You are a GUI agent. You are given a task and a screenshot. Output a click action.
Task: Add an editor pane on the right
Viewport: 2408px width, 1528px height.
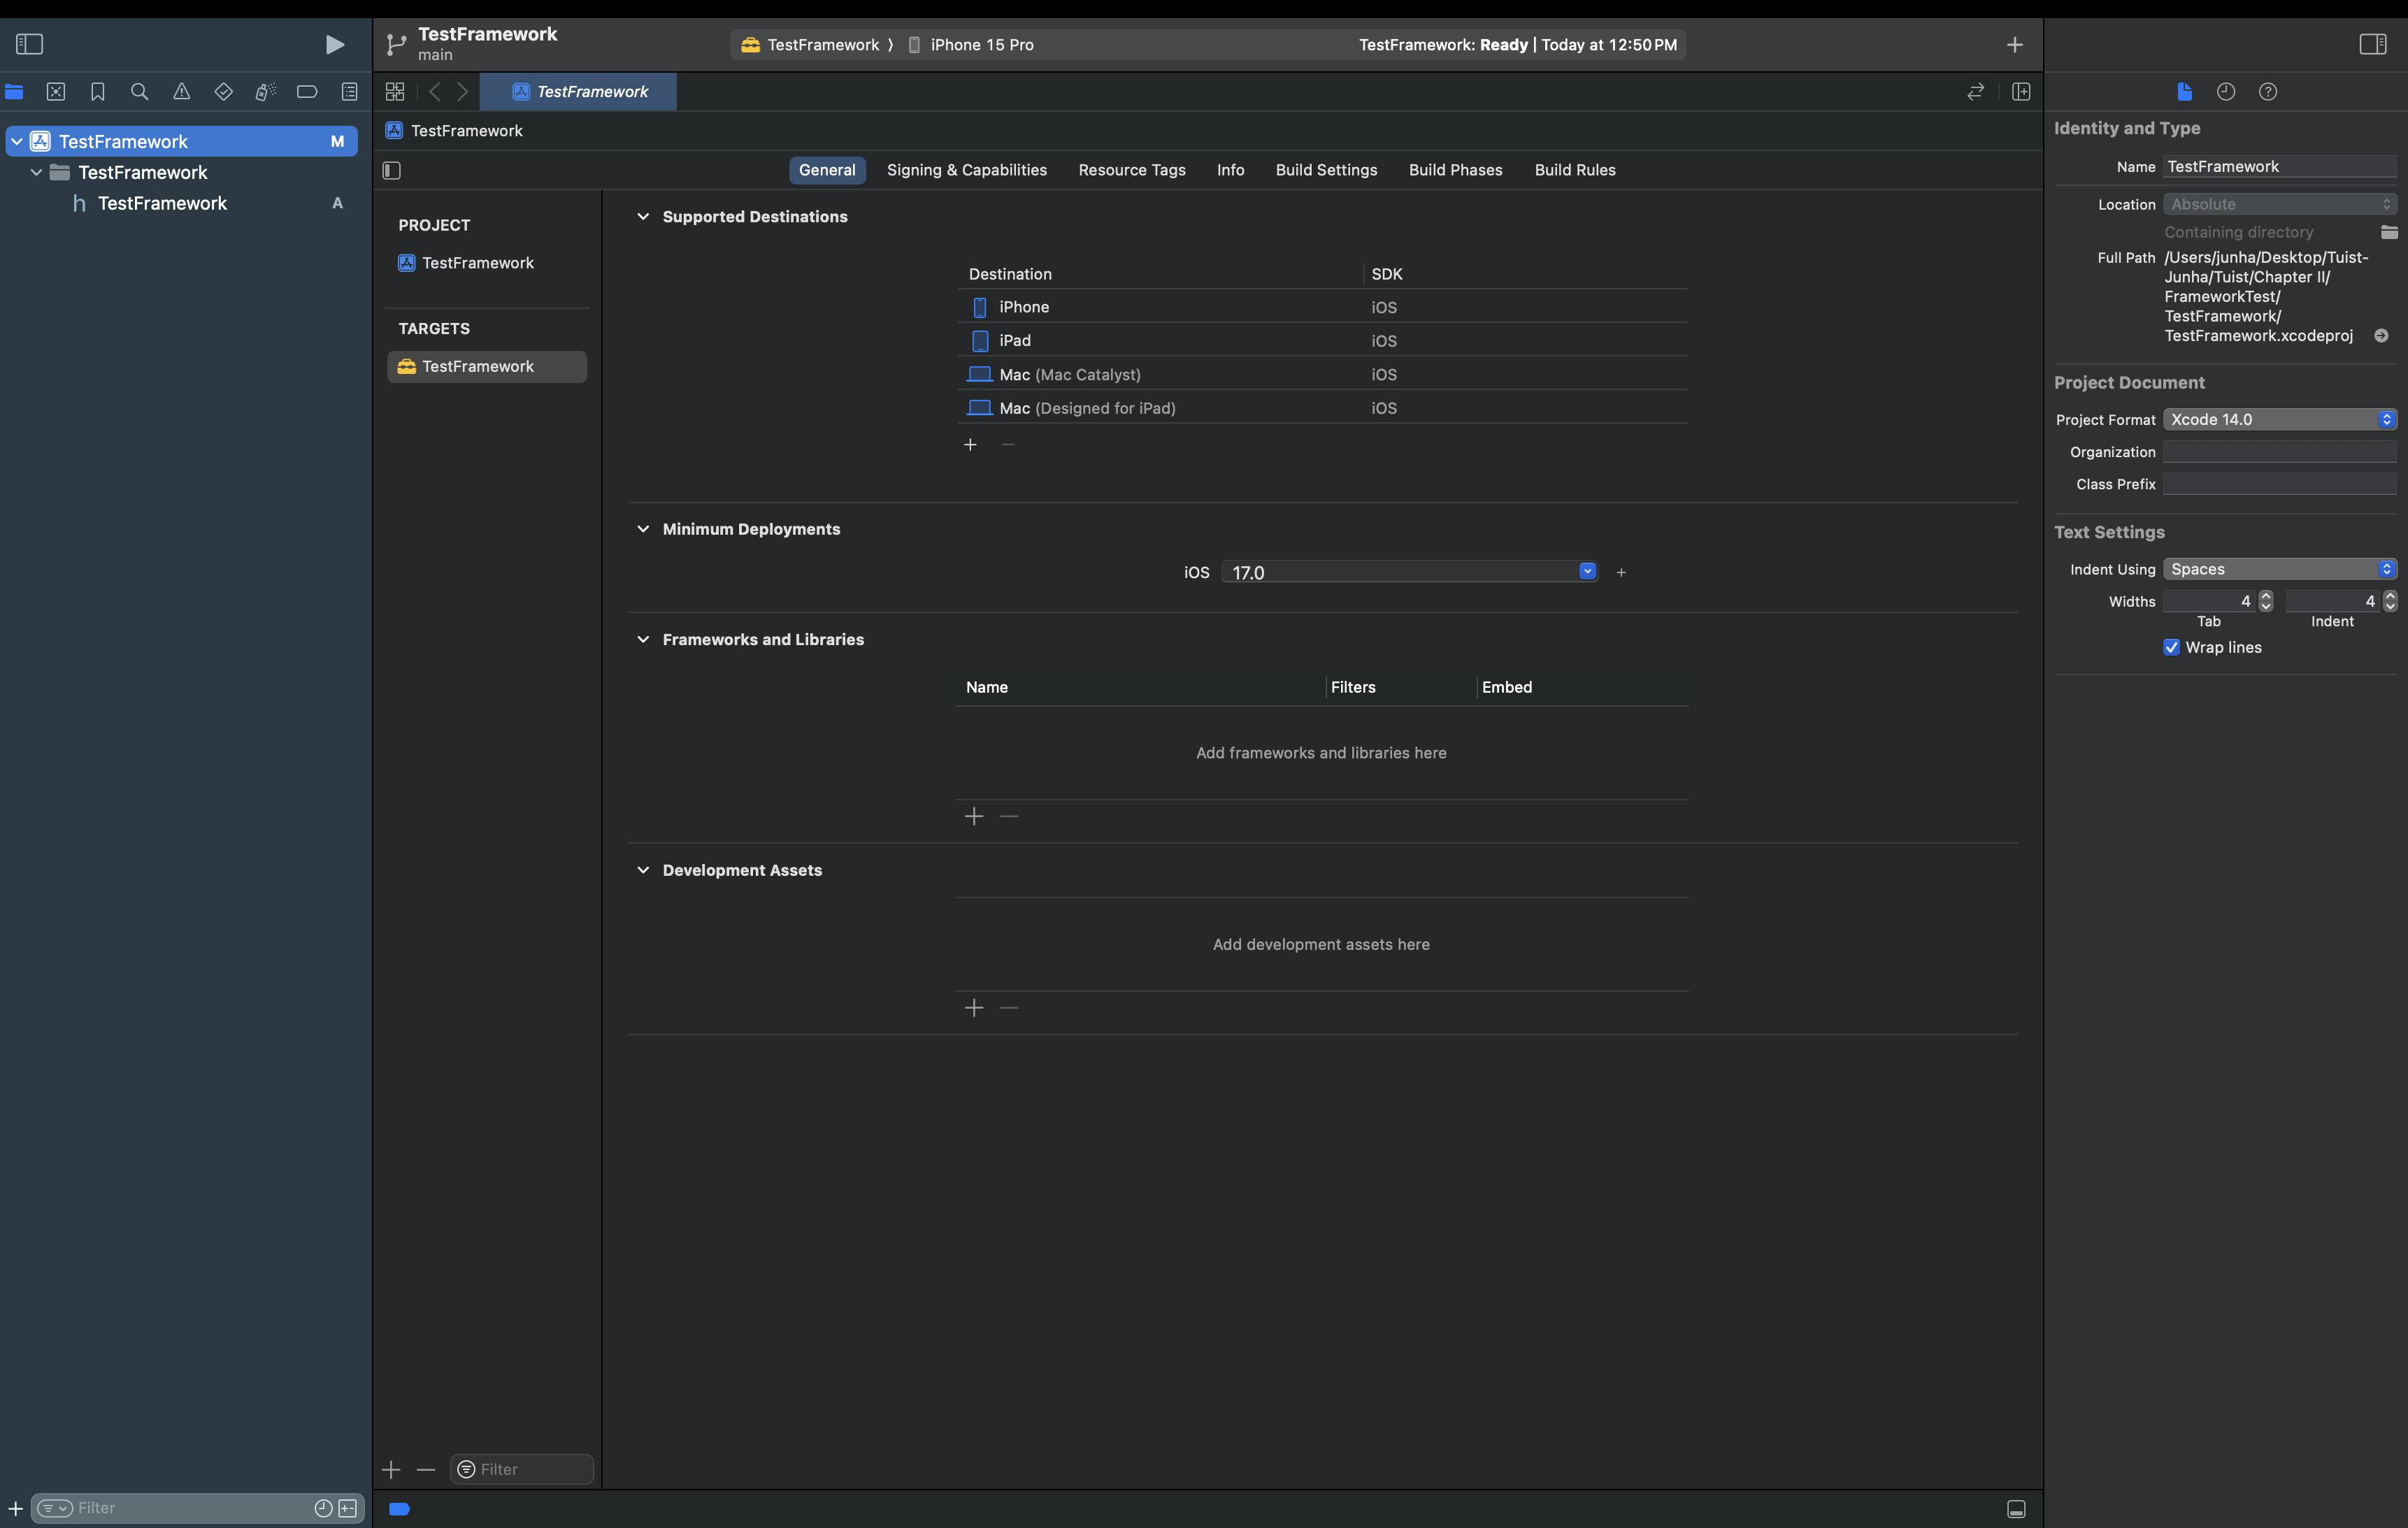point(2021,92)
